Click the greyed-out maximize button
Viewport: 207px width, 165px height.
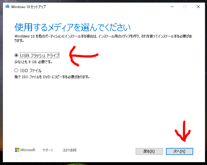coord(185,7)
